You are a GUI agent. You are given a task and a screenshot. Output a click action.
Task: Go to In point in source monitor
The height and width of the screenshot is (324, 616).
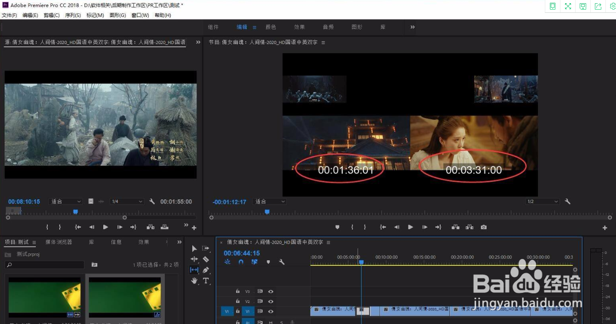pyautogui.click(x=78, y=227)
